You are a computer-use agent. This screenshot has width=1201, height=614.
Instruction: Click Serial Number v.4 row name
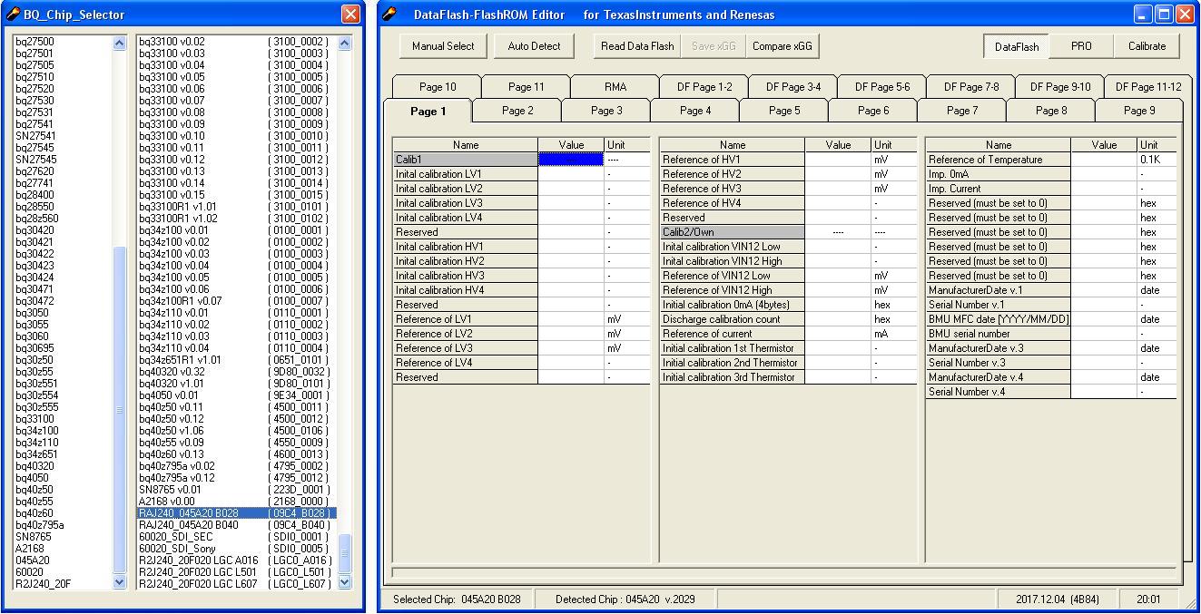click(x=999, y=392)
